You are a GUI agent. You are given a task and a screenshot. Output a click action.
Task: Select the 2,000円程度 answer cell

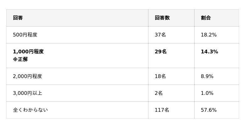pyautogui.click(x=27, y=76)
